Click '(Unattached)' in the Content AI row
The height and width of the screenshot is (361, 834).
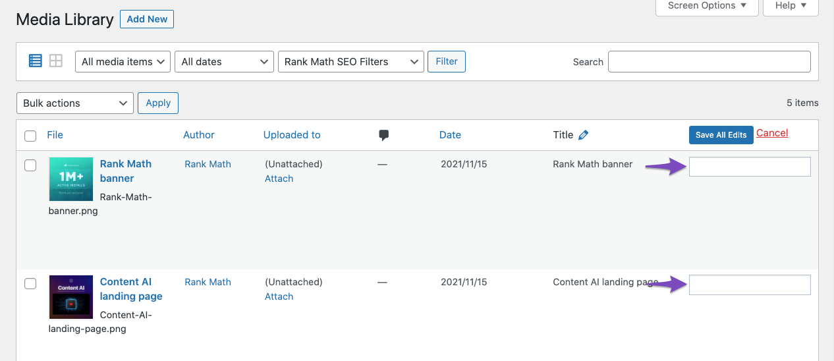(294, 282)
